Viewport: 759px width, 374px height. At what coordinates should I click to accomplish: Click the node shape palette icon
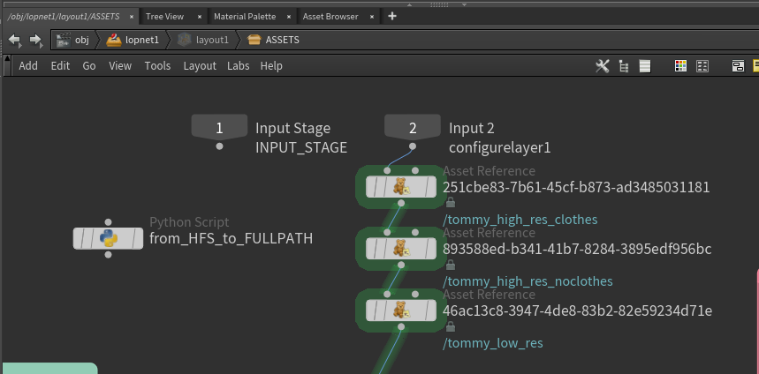[x=702, y=66]
